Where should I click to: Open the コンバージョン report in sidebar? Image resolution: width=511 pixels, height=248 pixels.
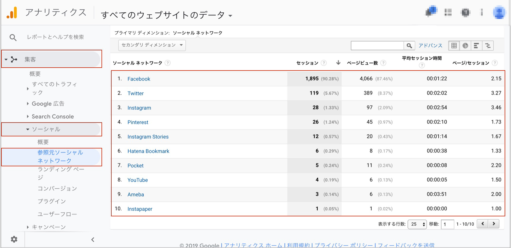(x=57, y=188)
